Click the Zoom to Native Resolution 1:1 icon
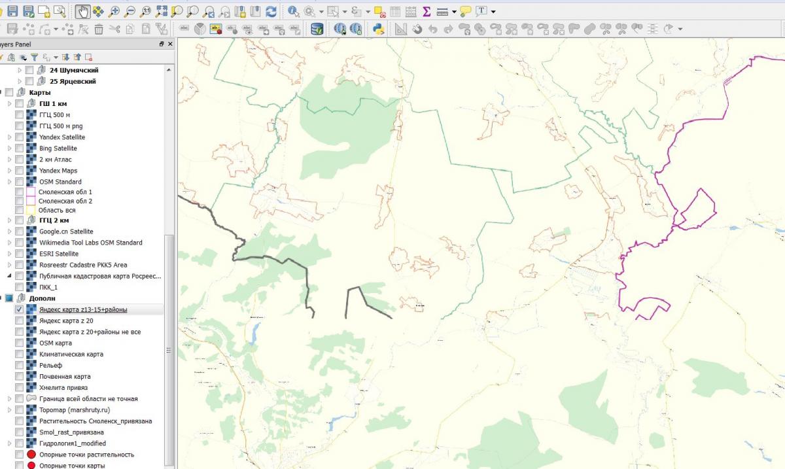Screen dimensions: 785x469 click(146, 11)
